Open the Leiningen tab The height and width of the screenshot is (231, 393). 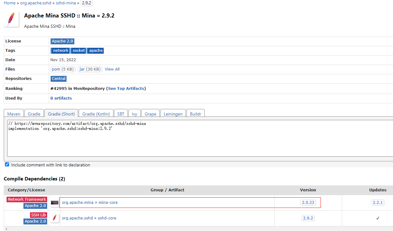coord(173,114)
